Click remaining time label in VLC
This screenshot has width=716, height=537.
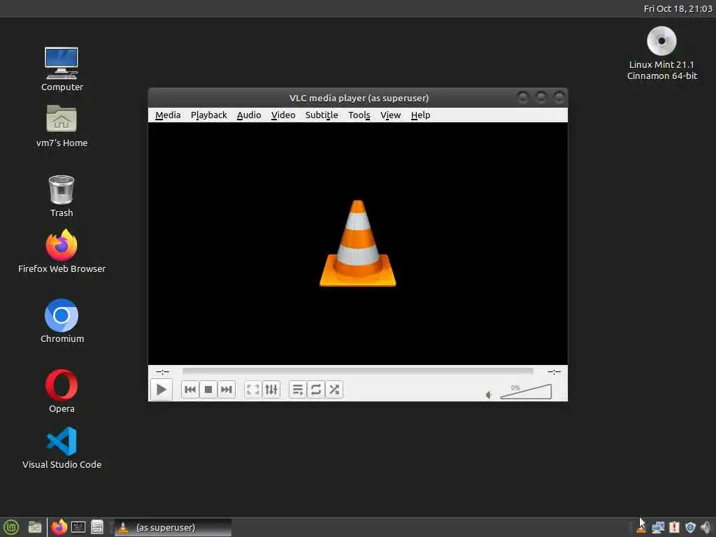(554, 372)
